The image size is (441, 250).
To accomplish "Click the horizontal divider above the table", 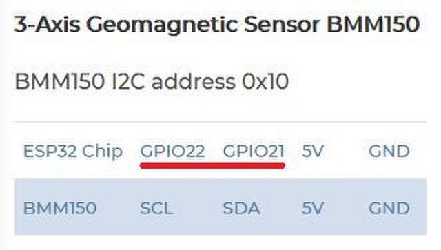I will point(219,122).
